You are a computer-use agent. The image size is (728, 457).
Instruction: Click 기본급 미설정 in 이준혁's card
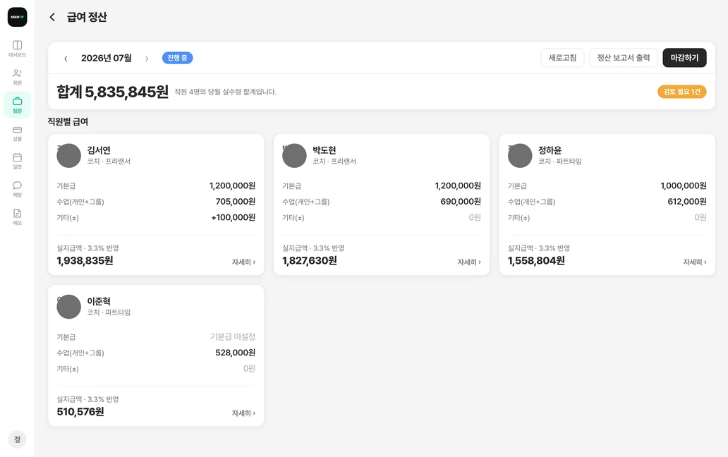(x=233, y=337)
